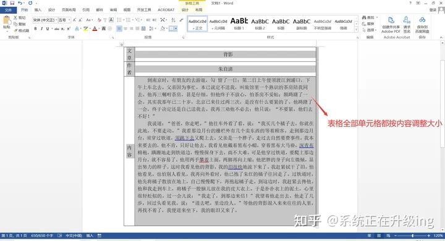This screenshot has width=445, height=241.
Task: Increase the font size
Action: tap(74, 20)
